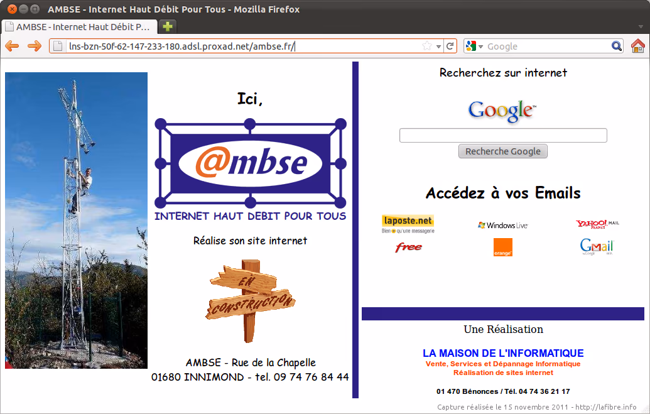Click 'INTERNET HAUT DEBIT POUR TOUS' slogan text

(251, 216)
